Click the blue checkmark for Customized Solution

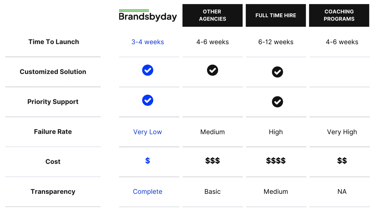(x=147, y=70)
